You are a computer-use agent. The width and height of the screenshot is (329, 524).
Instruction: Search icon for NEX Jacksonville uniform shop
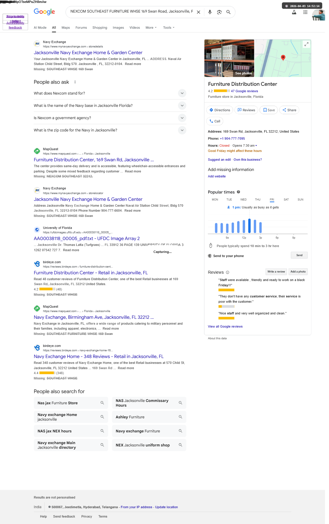[180, 445]
